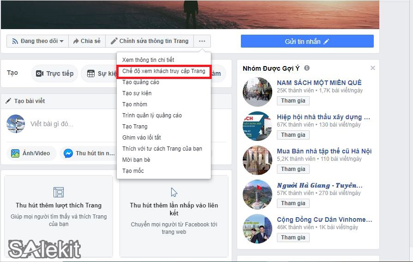This screenshot has width=413, height=262.
Task: Open Cộng Đồng Cư Dân Vinhome group link
Action: click(x=324, y=219)
